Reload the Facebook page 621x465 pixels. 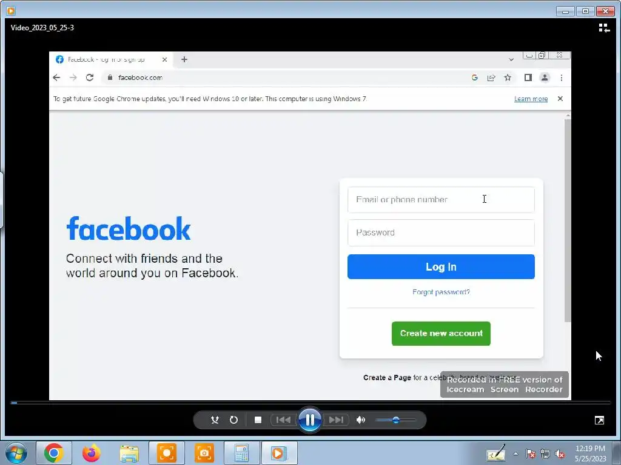90,77
